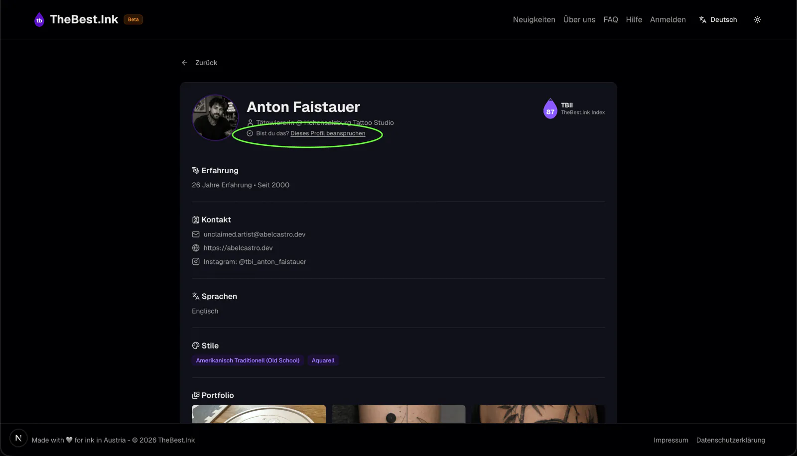Screen dimensions: 797x456
Task: Click the Instagram handle @tbi_anton_faistauer
Action: coord(272,262)
